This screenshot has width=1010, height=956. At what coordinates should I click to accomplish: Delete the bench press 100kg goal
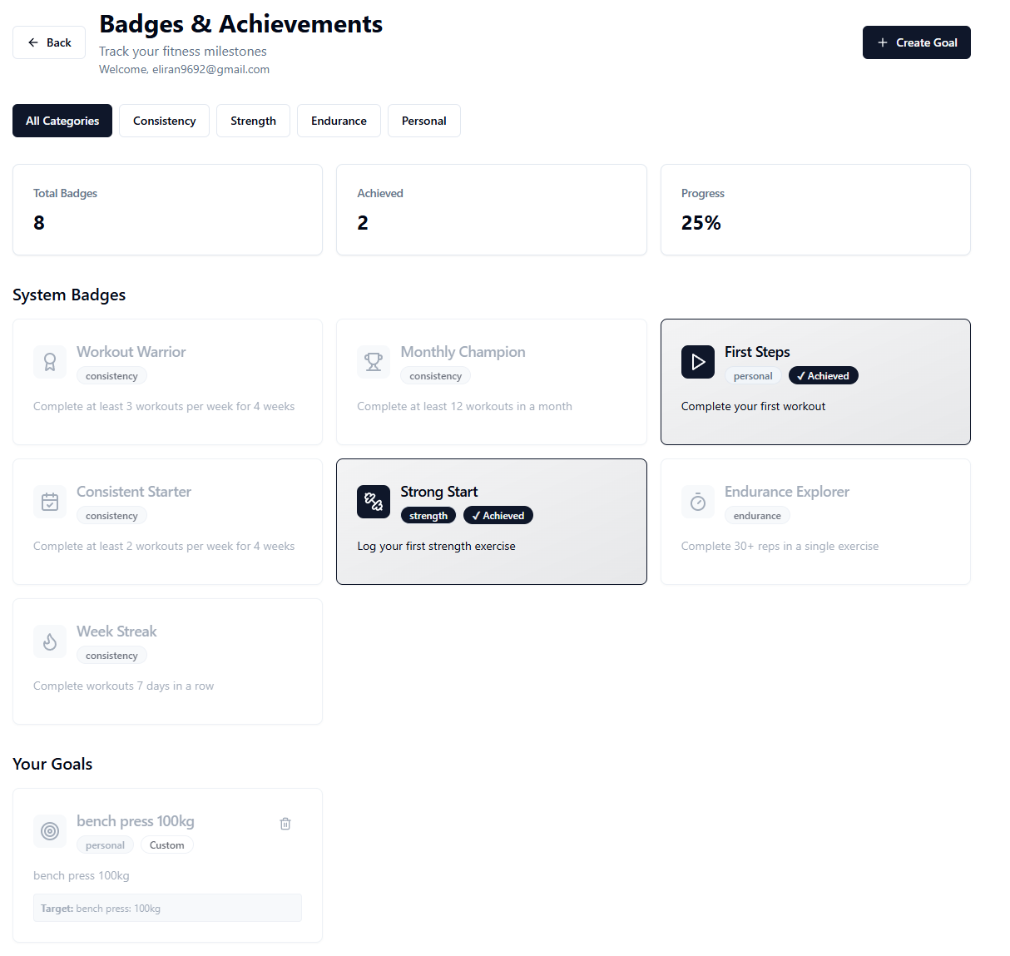tap(285, 823)
